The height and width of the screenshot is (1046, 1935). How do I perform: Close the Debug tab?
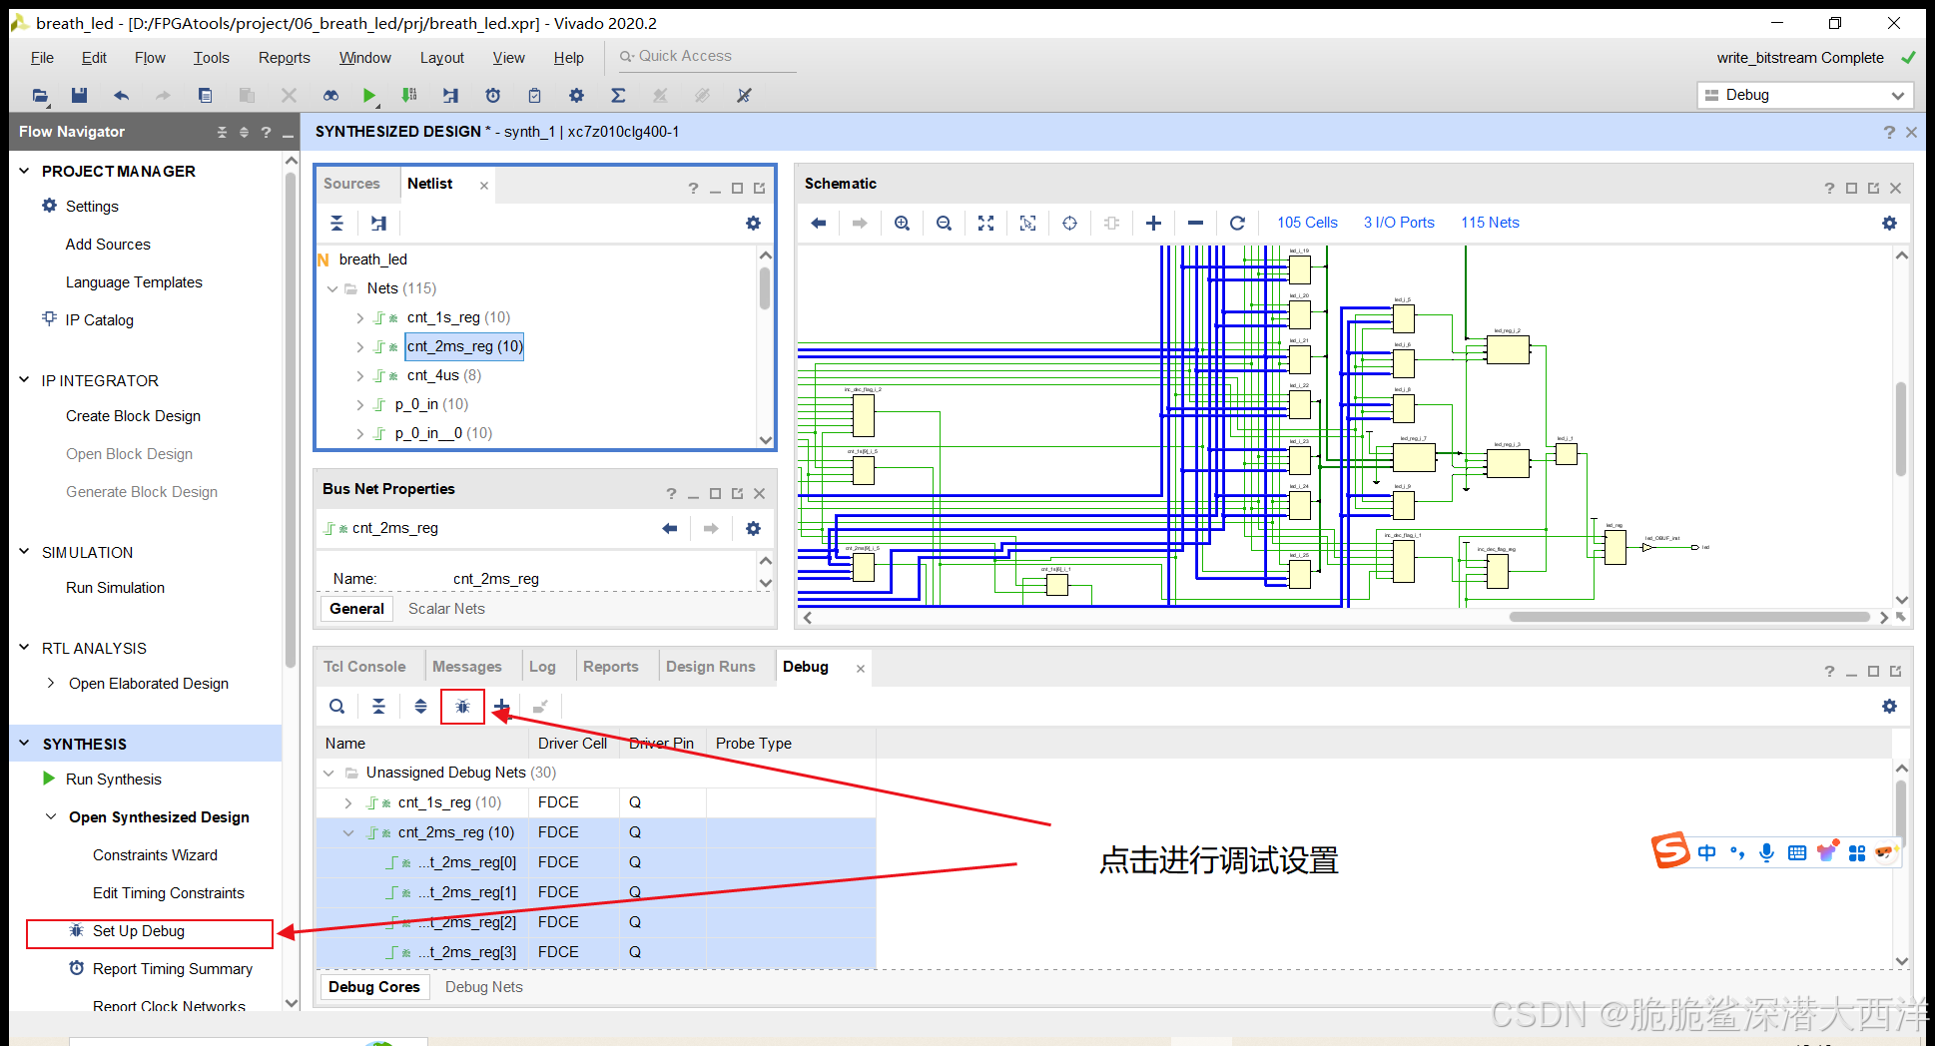point(860,668)
